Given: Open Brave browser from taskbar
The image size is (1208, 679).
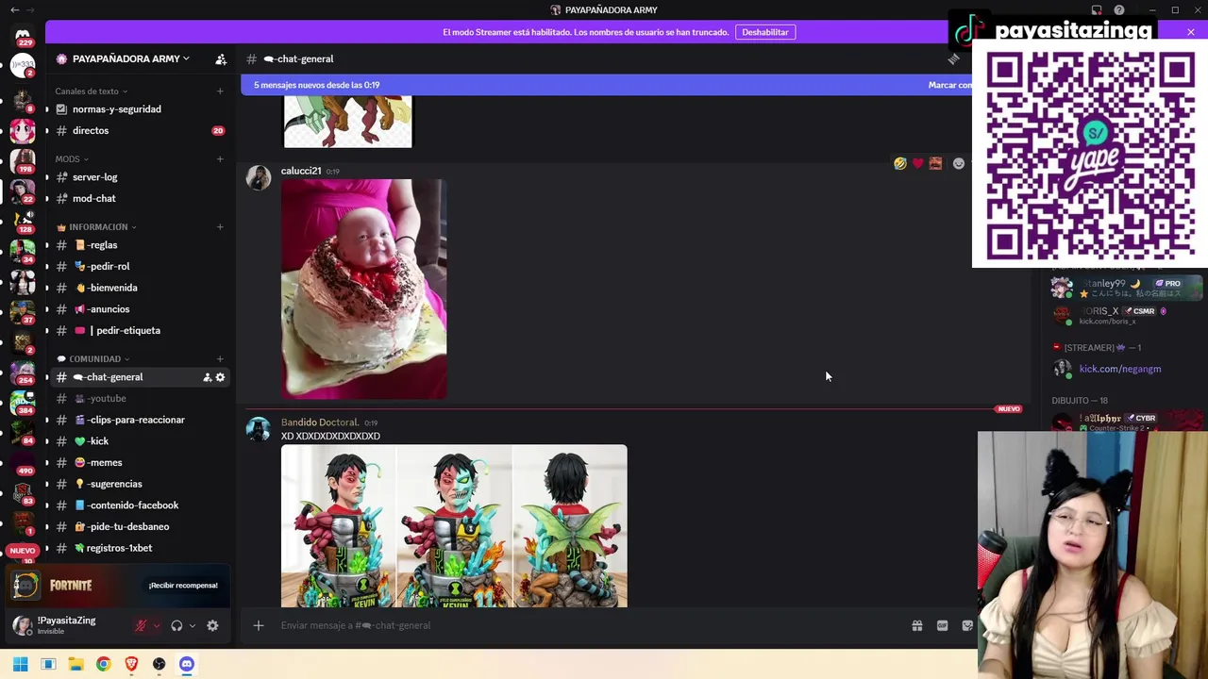Looking at the screenshot, I should pyautogui.click(x=131, y=664).
